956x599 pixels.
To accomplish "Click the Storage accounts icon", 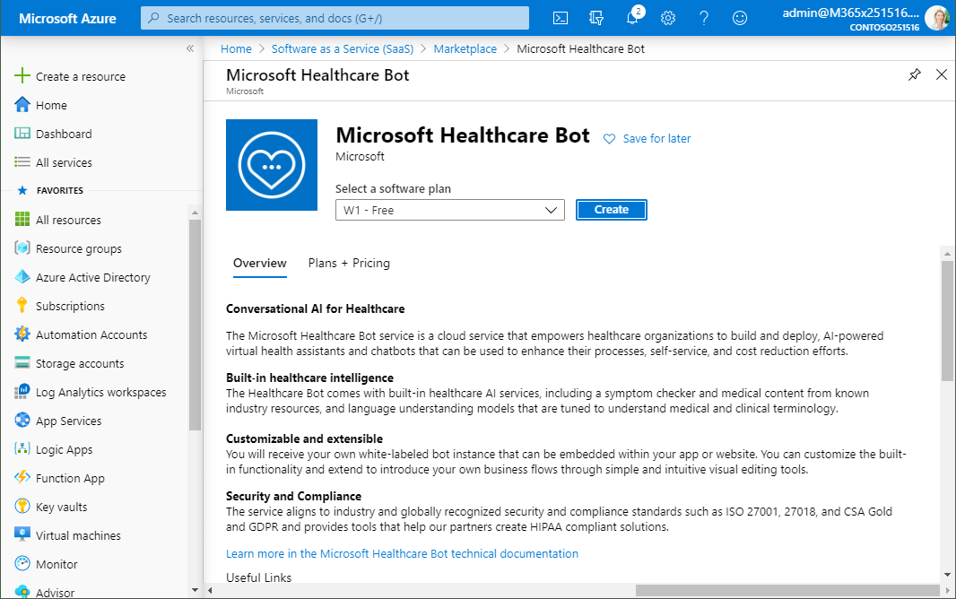I will [22, 362].
